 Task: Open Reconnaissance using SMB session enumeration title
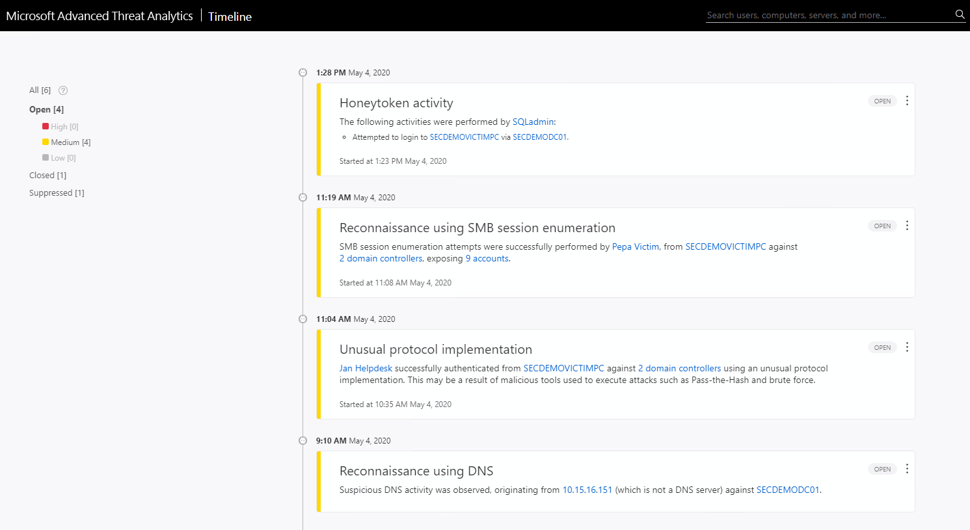[478, 228]
